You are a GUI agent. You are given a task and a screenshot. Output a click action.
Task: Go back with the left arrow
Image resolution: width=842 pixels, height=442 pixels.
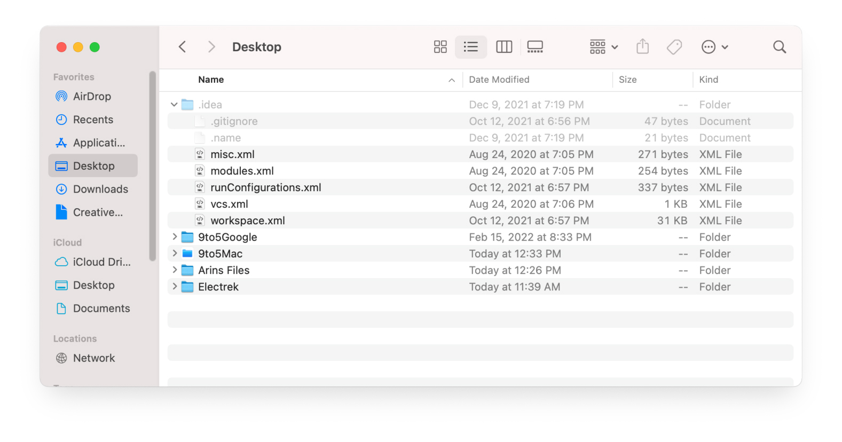[183, 47]
